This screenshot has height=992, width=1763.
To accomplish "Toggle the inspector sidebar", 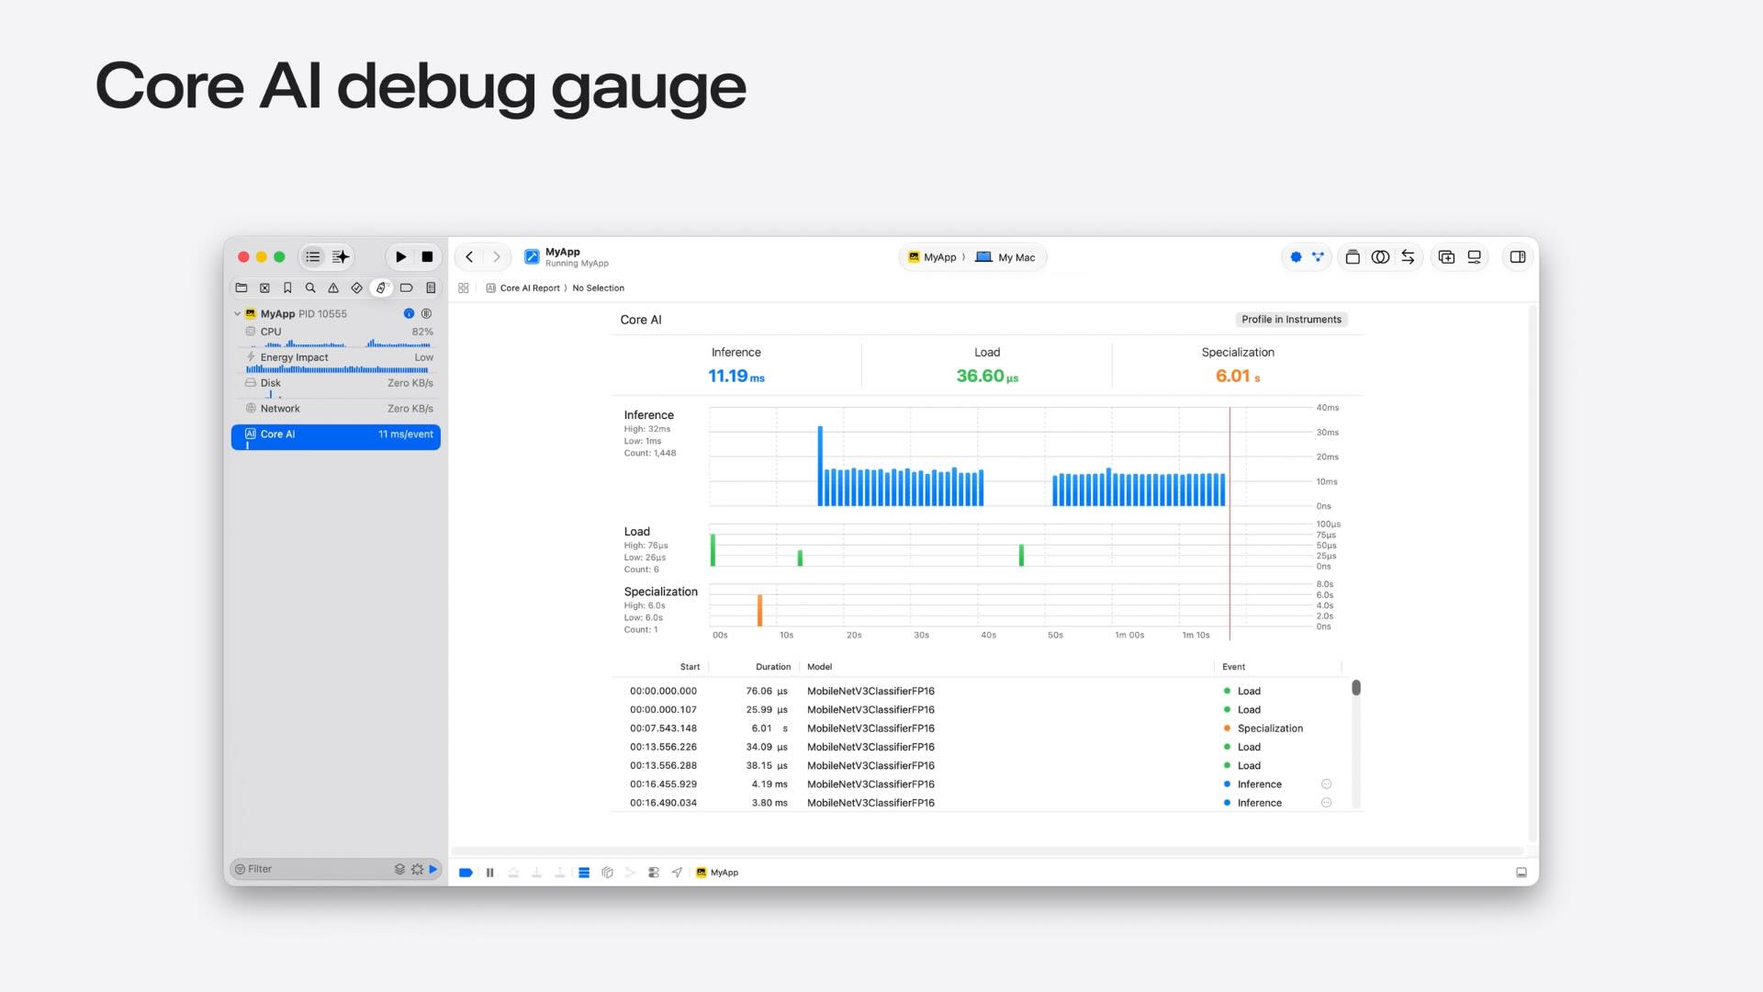I will click(x=1518, y=257).
